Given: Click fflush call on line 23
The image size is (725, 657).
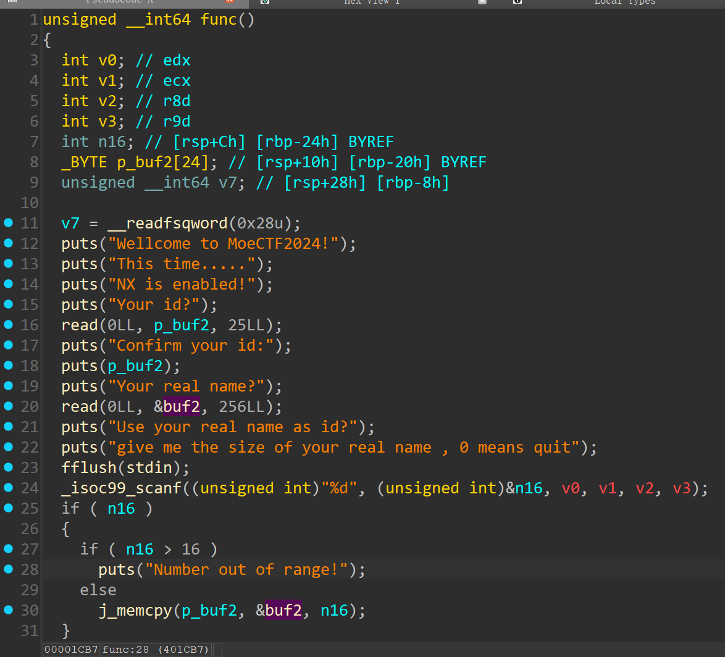Looking at the screenshot, I should tap(89, 467).
